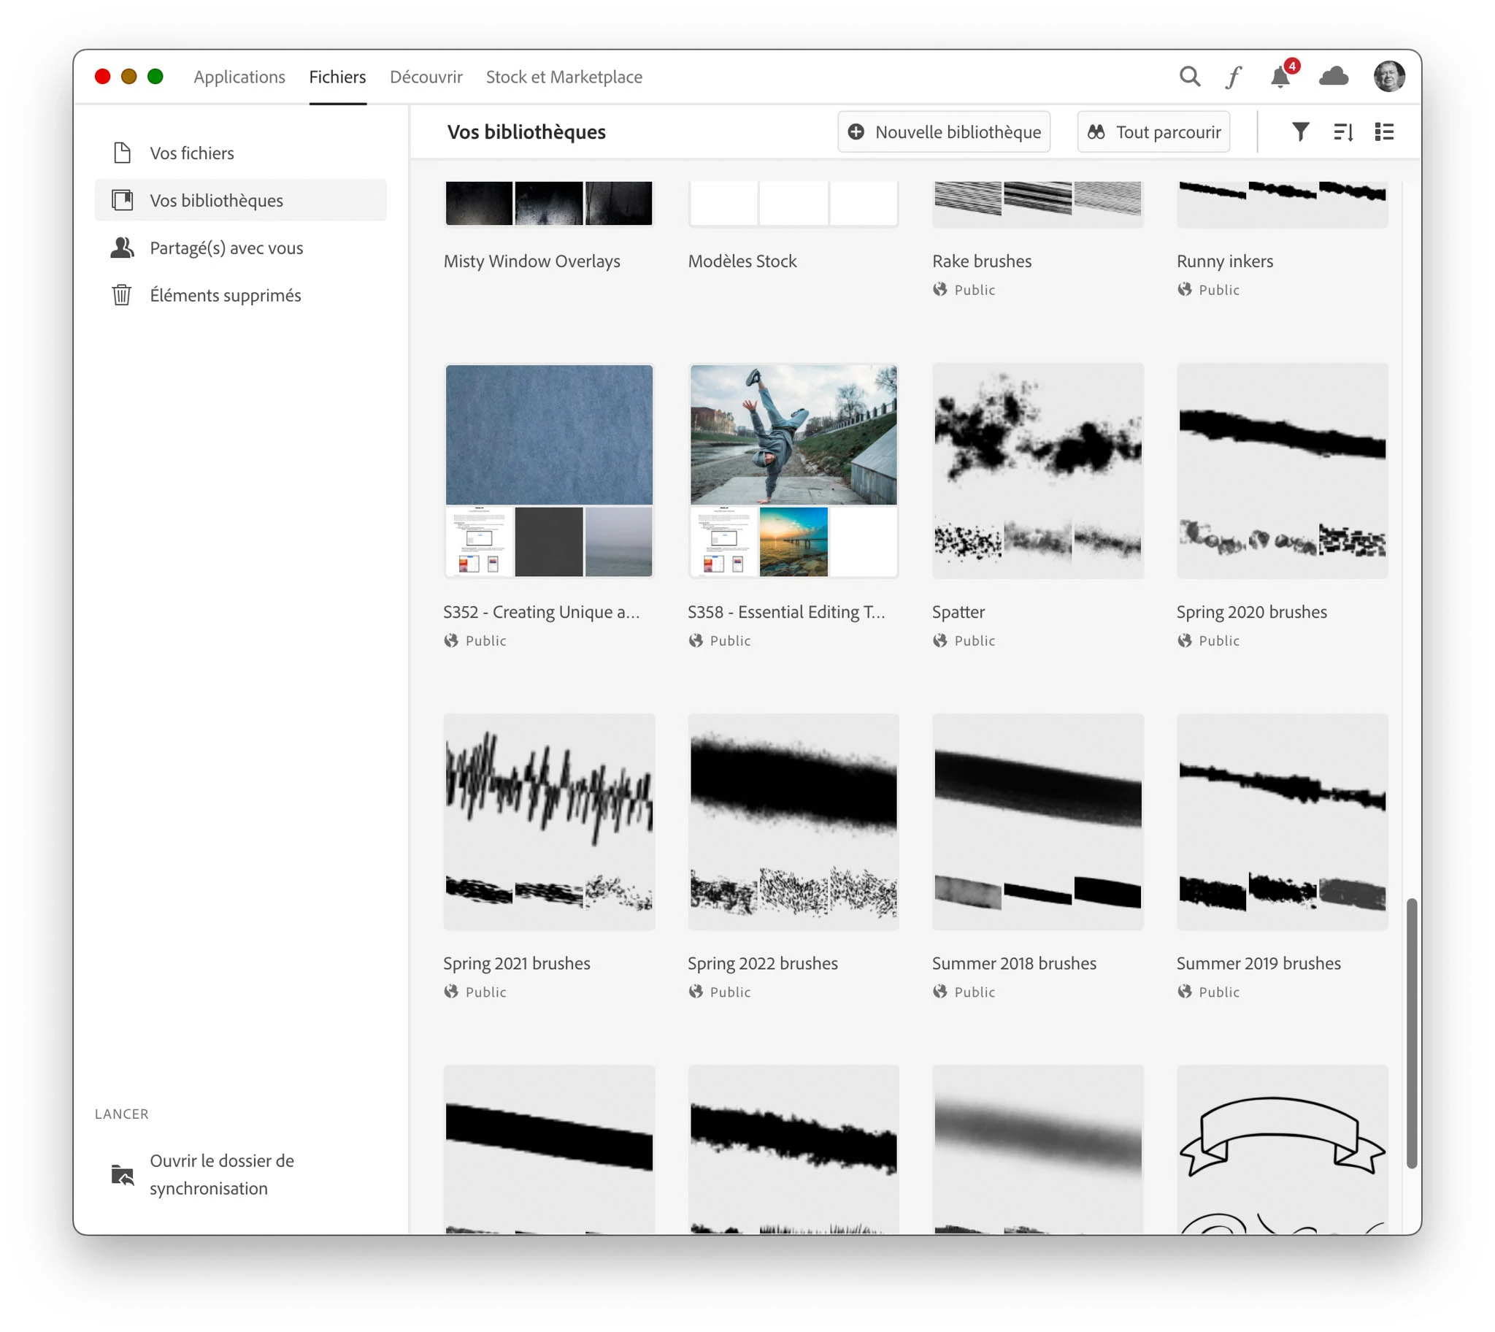Open Partagé(s) avec vous section
Viewport: 1495px width, 1332px height.
[226, 248]
